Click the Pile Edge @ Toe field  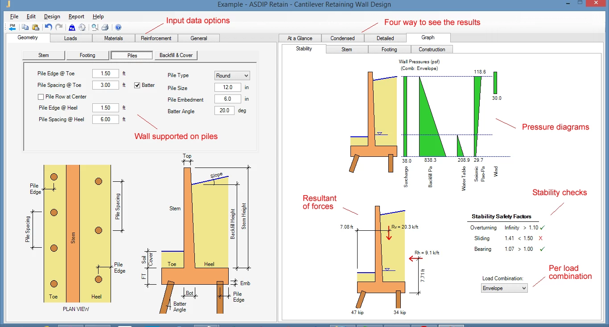tap(106, 74)
